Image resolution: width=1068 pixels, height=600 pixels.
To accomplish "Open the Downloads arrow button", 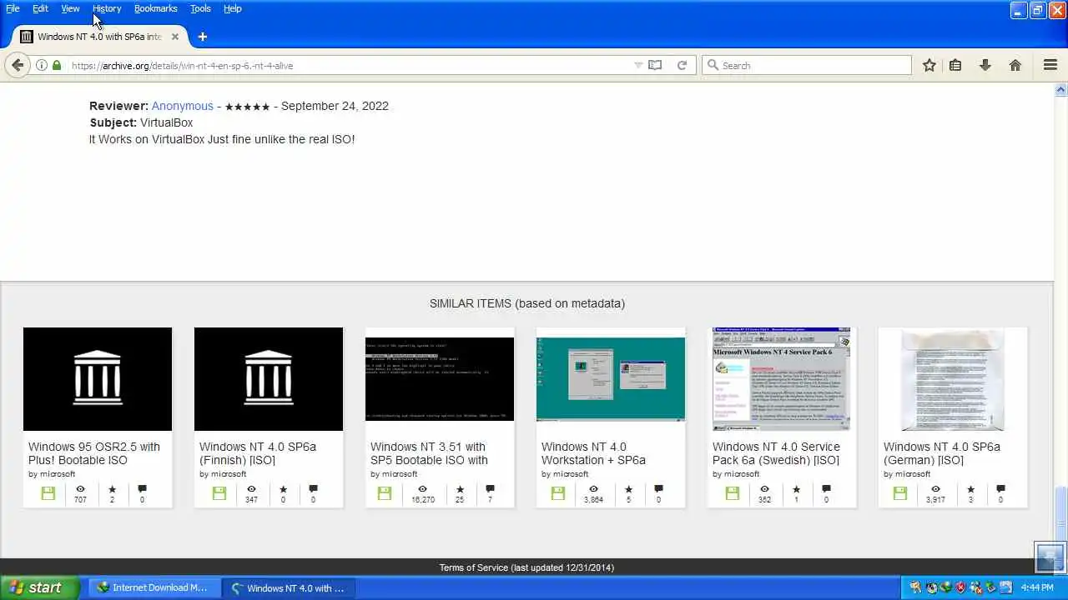I will click(x=985, y=65).
